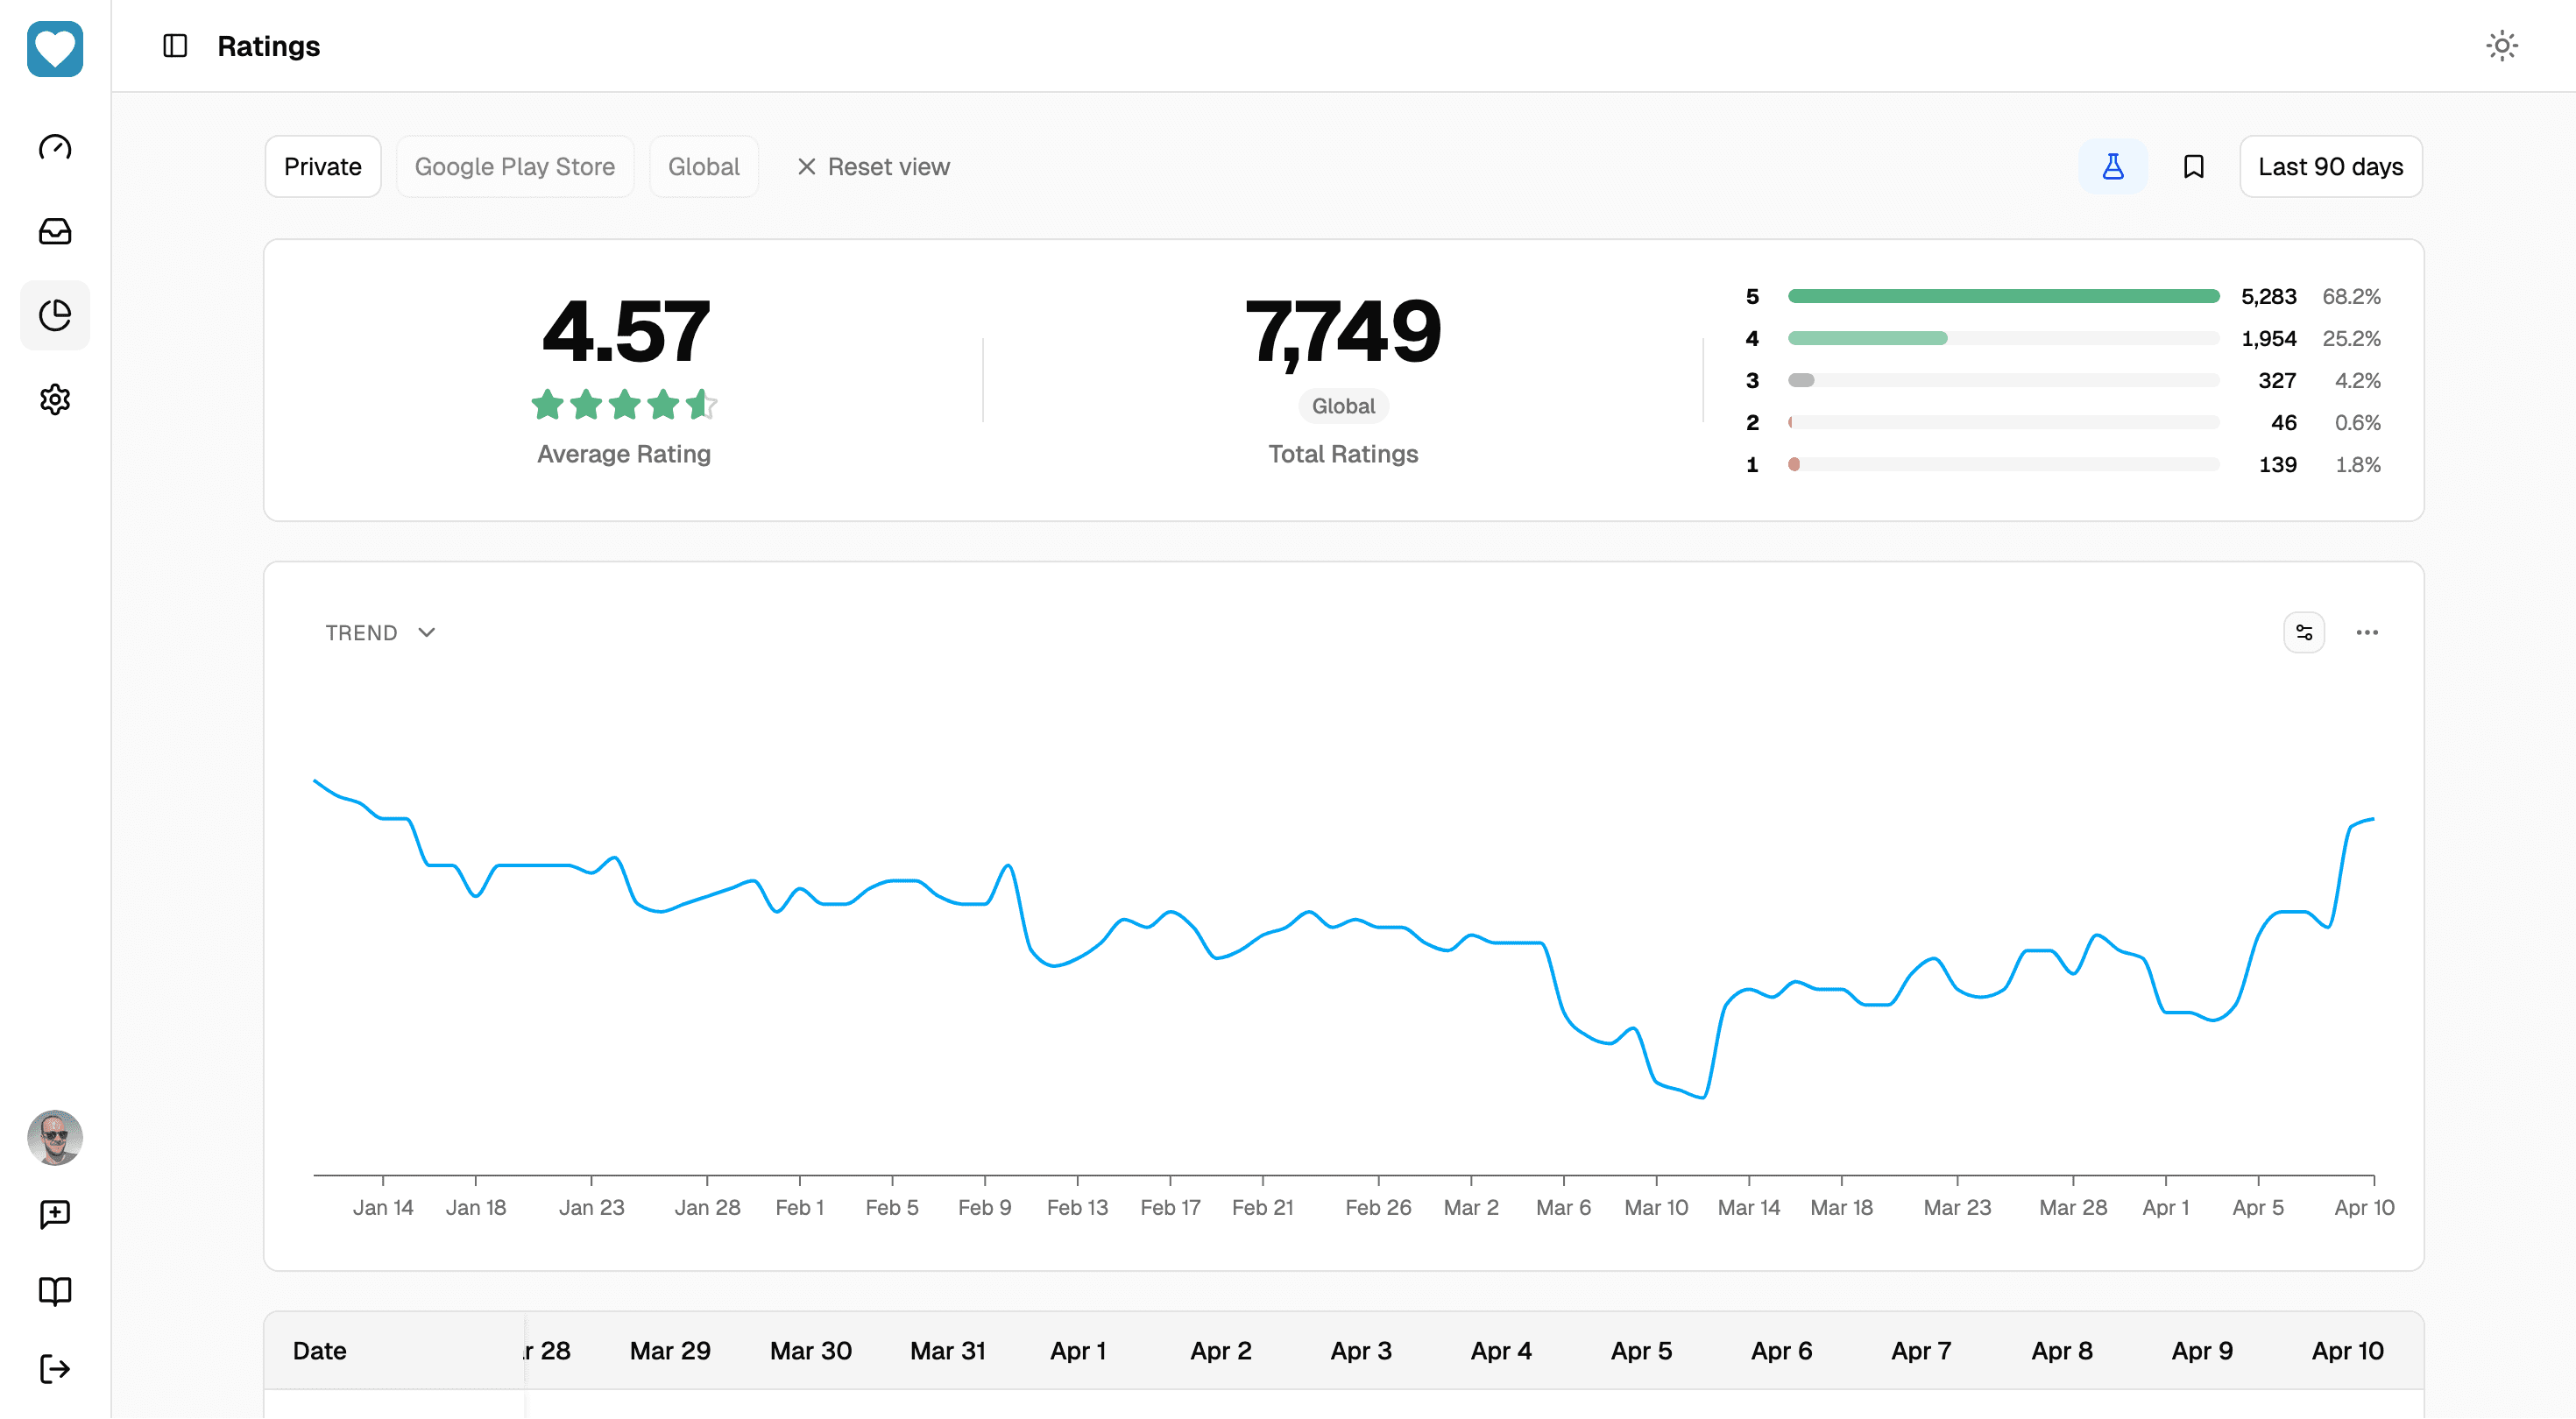
Task: Click the Private filter button
Action: click(322, 166)
